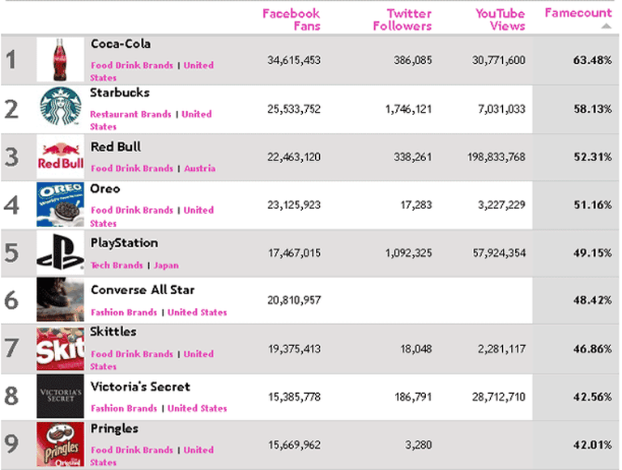622x470 pixels.
Task: Click the Skittles logo
Action: click(x=60, y=348)
